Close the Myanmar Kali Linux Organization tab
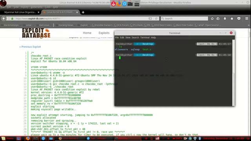The width and height of the screenshot is (251, 141). tap(38, 12)
